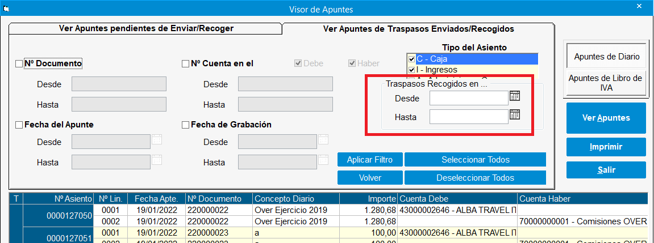Viewport: 654px width, 243px height.
Task: Click the Imprimir button
Action: click(606, 147)
